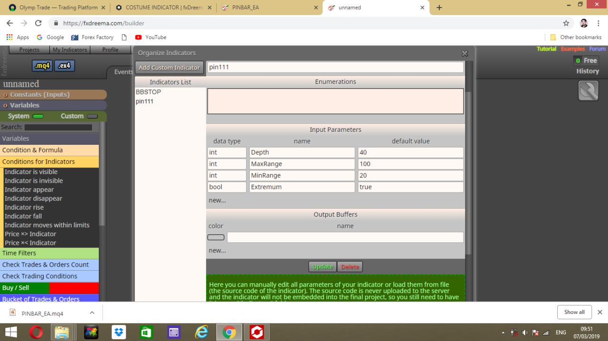Screen dimensions: 608x341
Task: Download the .mq4 file button
Action: (42, 65)
